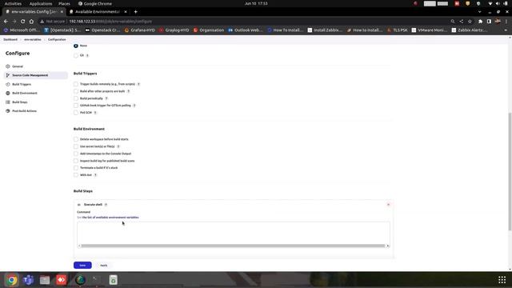Save the job configuration
Viewport: 512px width, 288px height.
82,266
